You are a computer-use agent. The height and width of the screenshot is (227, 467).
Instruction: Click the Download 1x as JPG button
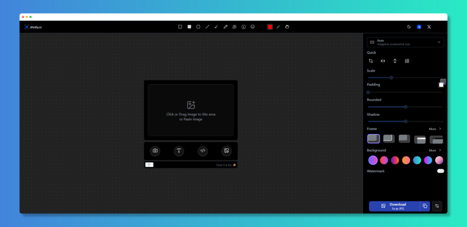[x=394, y=206]
